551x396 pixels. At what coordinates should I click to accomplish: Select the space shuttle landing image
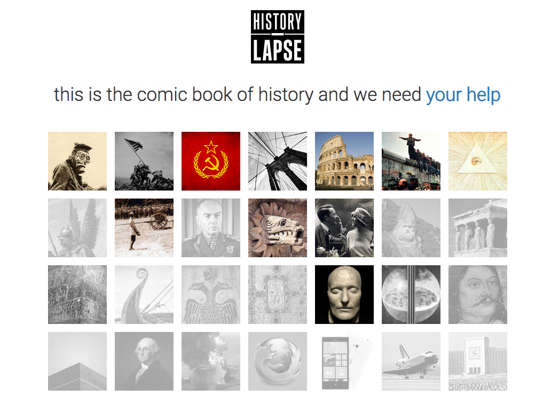tap(411, 361)
